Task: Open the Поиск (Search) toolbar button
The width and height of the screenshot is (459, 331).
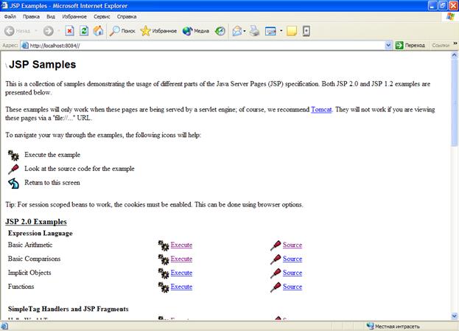Action: point(122,31)
